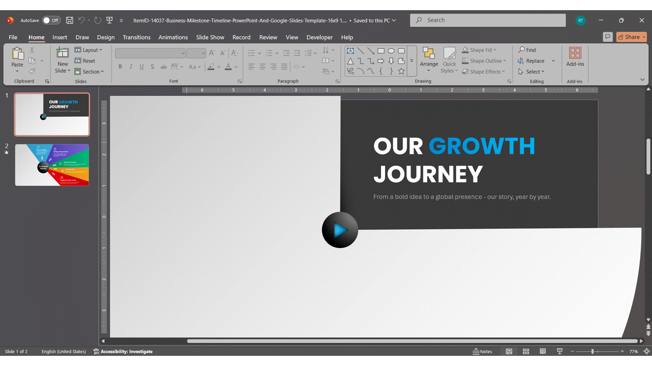This screenshot has height=366, width=652.
Task: Toggle the Notes pane
Action: (x=482, y=351)
